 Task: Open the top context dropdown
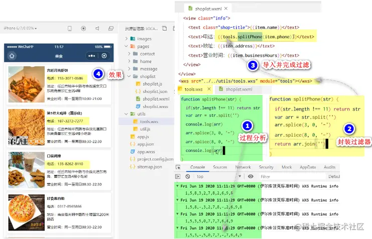219,176
